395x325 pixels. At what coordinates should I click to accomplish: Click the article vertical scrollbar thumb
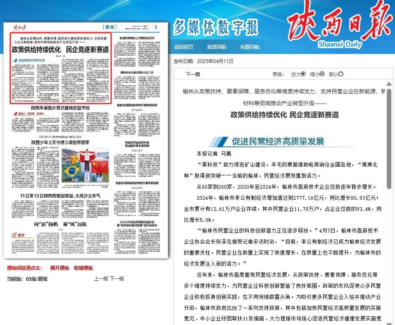[389, 138]
